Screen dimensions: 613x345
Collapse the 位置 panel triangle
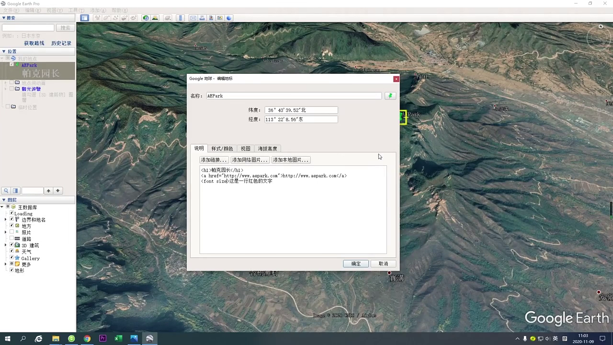4,51
